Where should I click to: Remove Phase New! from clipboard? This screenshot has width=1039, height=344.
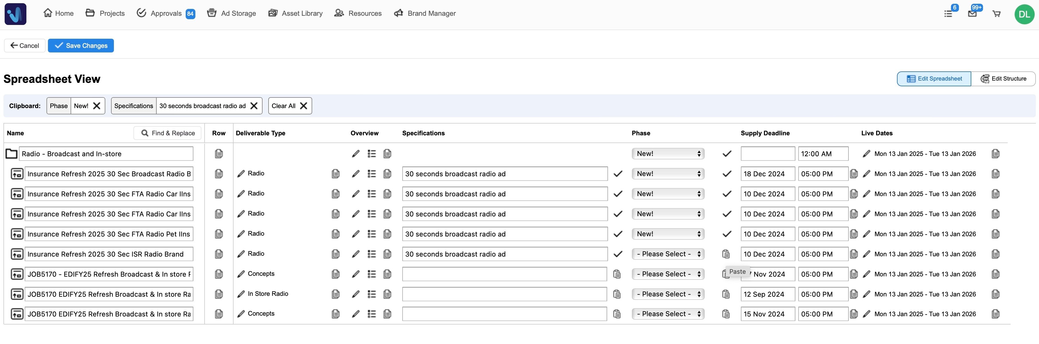tap(97, 106)
